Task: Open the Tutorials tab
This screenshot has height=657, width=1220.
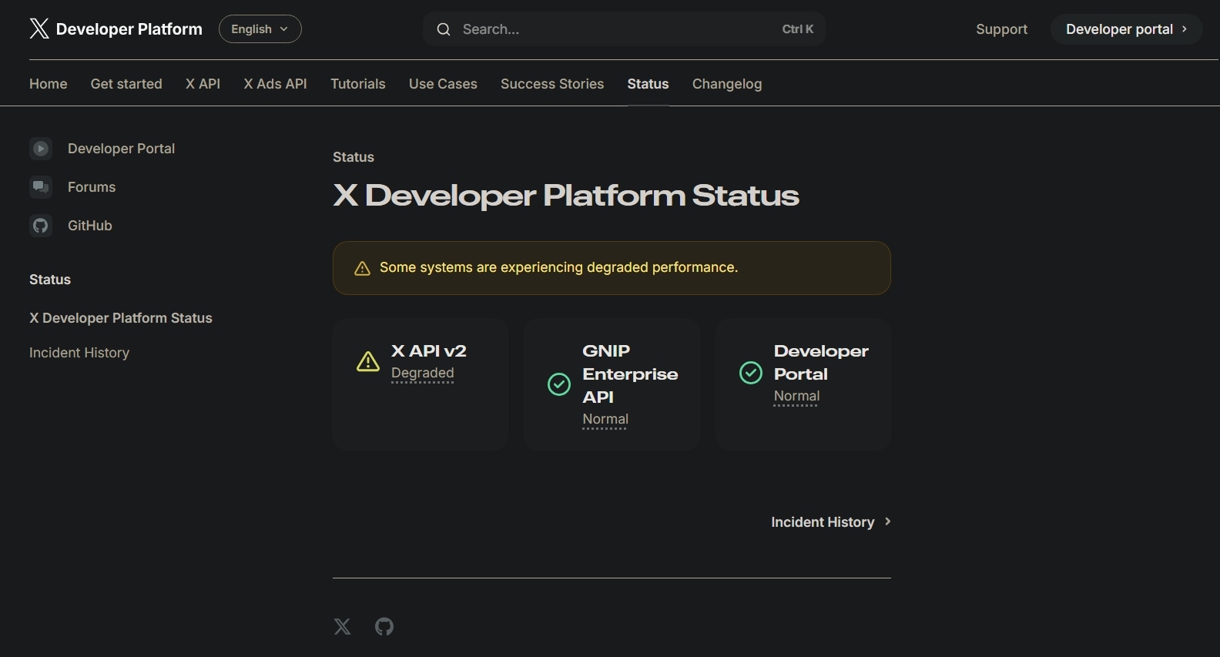Action: [x=358, y=84]
